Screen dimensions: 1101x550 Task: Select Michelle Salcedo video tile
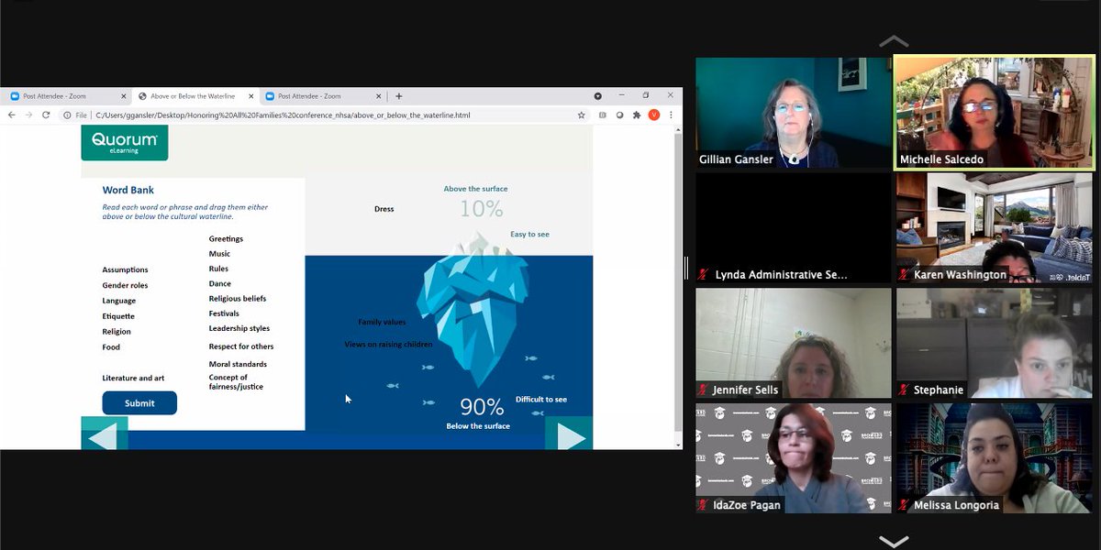[x=995, y=113]
